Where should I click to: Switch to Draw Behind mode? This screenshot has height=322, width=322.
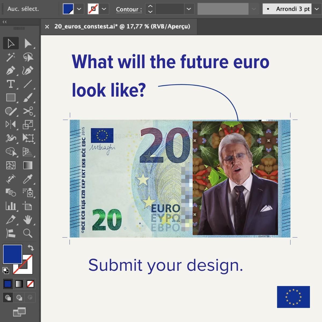(x=19, y=298)
